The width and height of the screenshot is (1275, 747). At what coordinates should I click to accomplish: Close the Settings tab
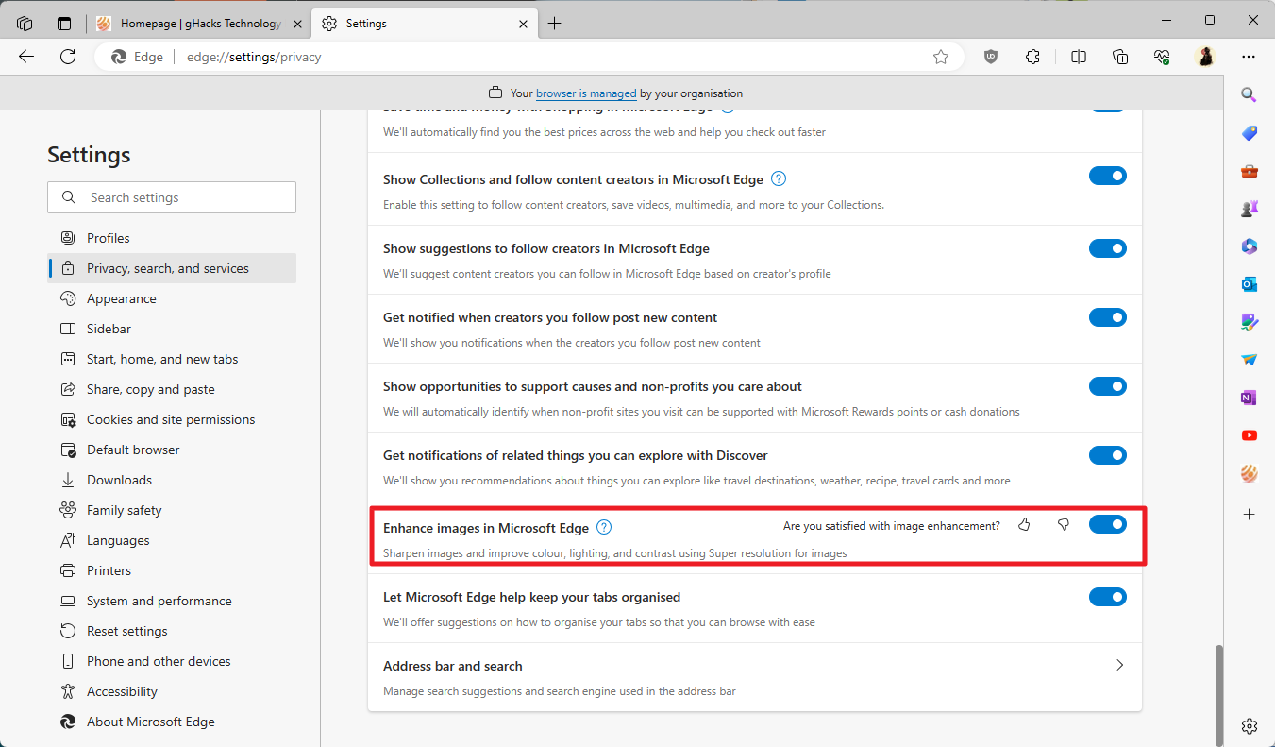tap(522, 24)
